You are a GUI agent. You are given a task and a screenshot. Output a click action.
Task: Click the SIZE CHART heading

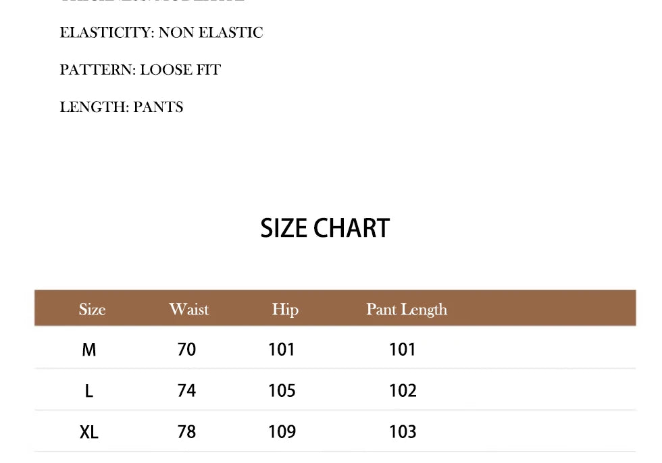coord(325,228)
